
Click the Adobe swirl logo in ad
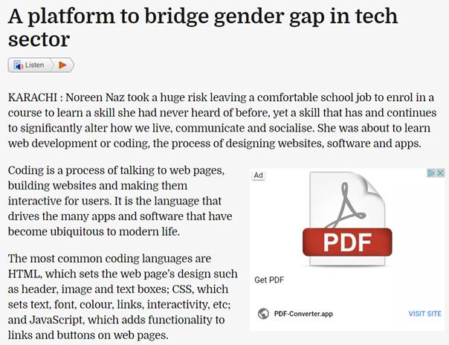(346, 205)
